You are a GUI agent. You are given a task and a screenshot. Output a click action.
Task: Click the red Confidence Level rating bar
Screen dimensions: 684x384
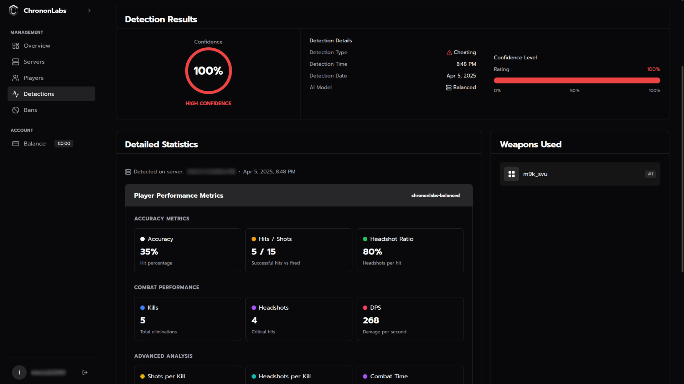[576, 80]
